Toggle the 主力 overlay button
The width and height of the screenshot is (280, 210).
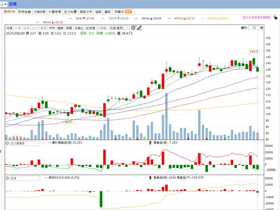pyautogui.click(x=35, y=28)
